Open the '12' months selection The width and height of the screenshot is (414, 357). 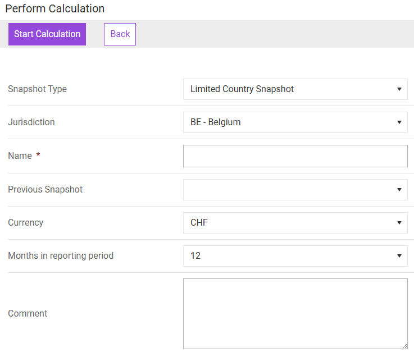coord(195,256)
